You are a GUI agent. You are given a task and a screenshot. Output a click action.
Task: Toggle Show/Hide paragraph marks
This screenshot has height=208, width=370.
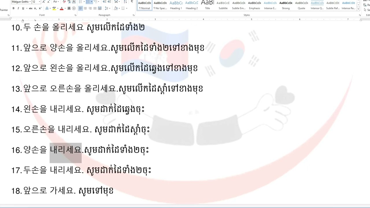tap(132, 2)
